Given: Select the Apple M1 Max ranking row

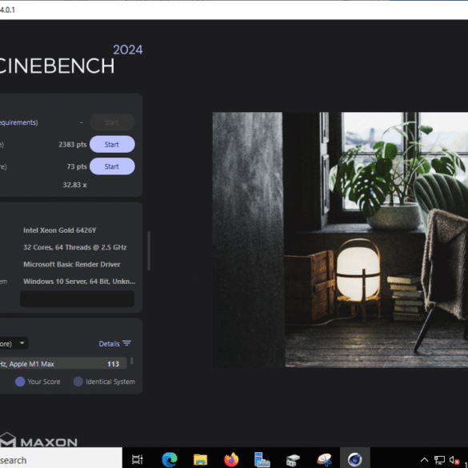Looking at the screenshot, I should [63, 364].
